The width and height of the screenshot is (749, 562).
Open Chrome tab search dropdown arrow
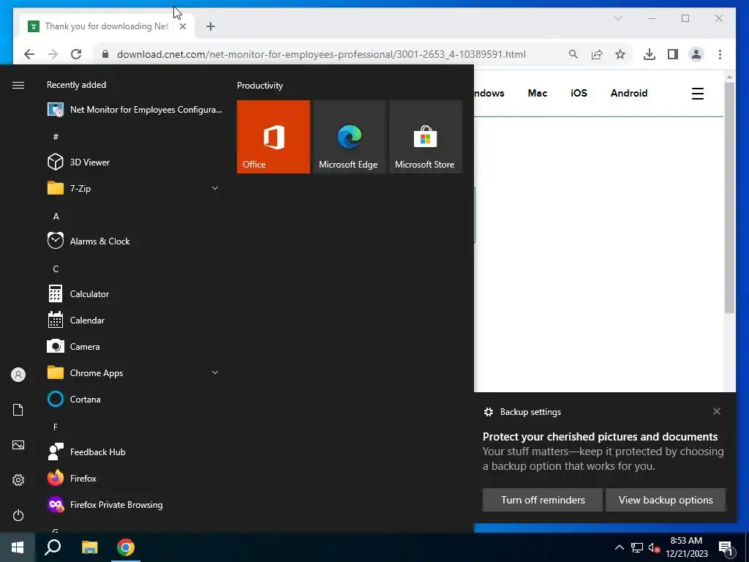(617, 18)
